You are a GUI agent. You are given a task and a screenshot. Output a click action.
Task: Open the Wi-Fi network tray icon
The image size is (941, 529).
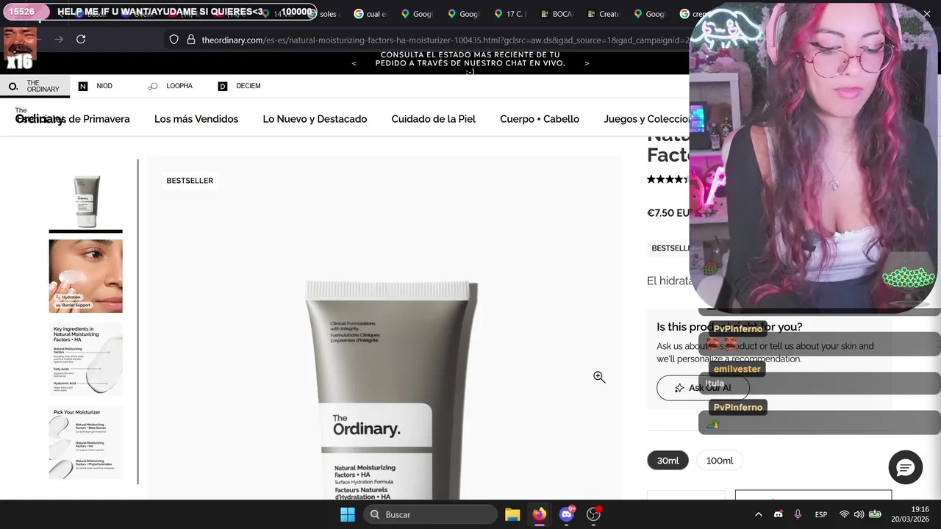(844, 514)
